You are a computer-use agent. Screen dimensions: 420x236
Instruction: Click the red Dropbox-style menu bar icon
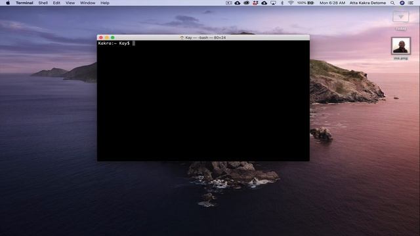255,3
